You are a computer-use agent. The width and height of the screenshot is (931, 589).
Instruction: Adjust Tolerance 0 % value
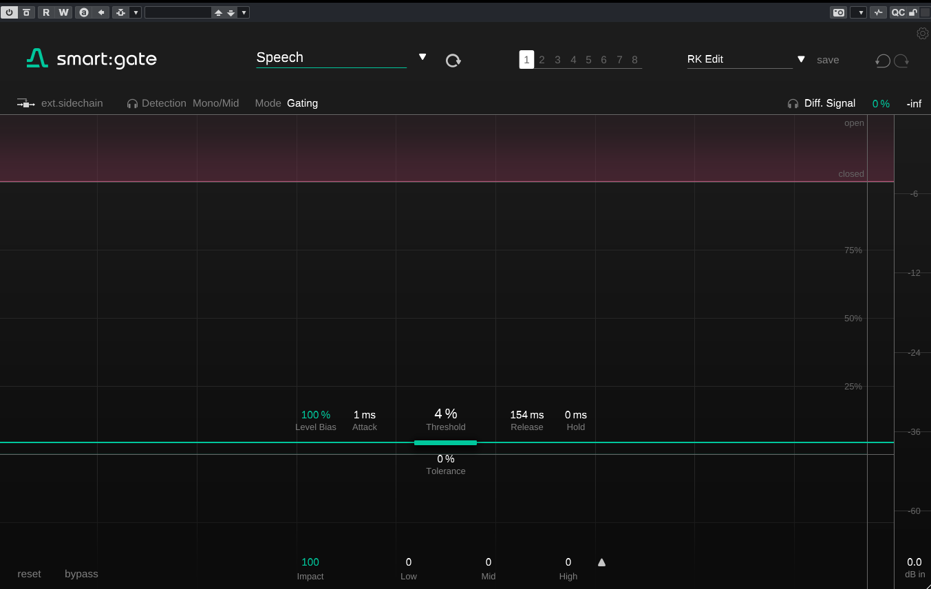click(x=446, y=459)
